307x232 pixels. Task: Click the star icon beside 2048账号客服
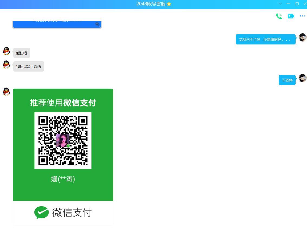(169, 4)
